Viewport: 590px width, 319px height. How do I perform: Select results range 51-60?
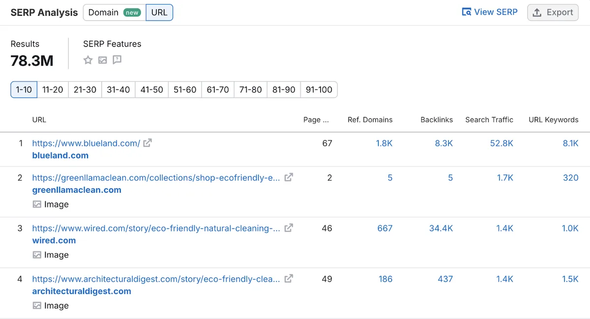click(x=185, y=89)
